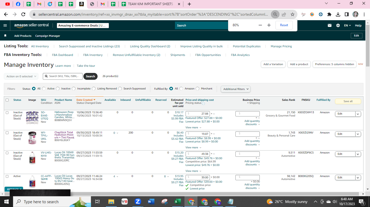This screenshot has height=207, width=370.
Task: Open a new browser tab
Action: pyautogui.click(x=189, y=4)
